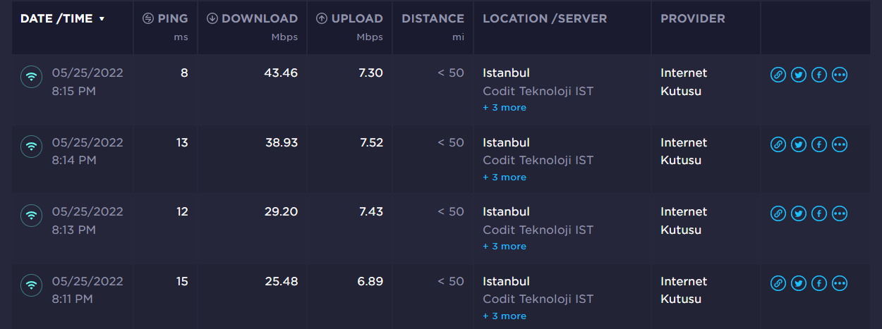Share 8:11 PM result on Facebook

818,283
